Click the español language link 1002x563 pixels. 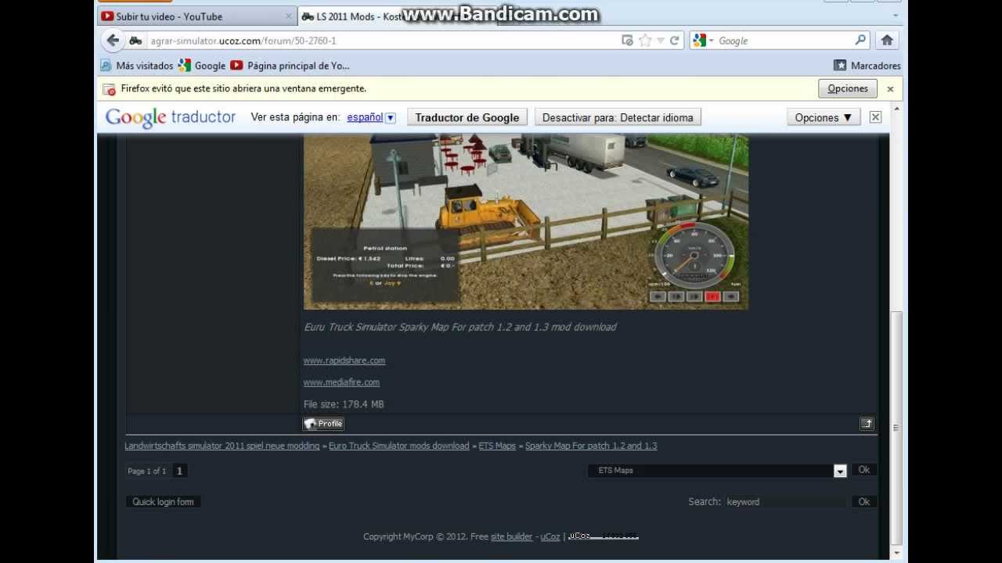[x=365, y=117]
